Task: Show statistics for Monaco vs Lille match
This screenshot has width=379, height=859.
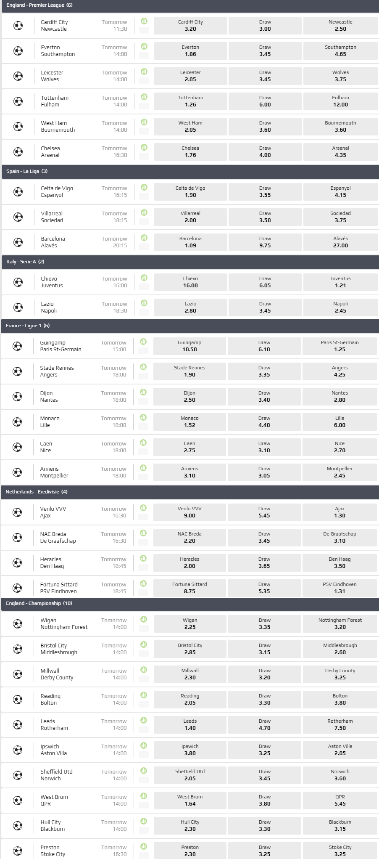Action: click(143, 417)
